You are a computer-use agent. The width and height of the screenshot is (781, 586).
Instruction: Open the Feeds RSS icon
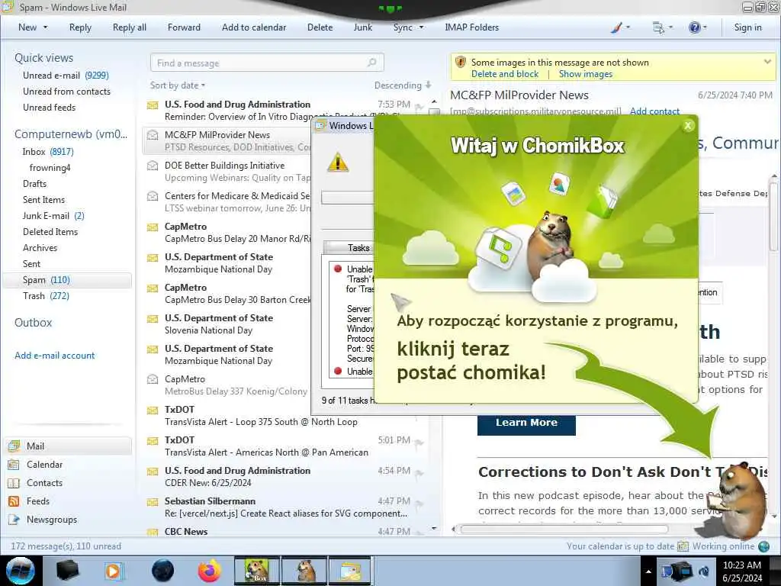coord(14,501)
